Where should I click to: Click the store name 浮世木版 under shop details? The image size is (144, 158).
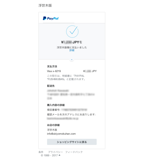click(x=52, y=130)
